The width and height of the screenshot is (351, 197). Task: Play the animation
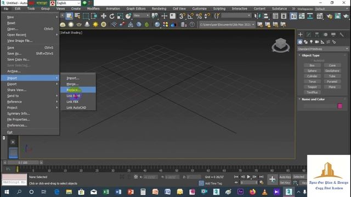248,177
